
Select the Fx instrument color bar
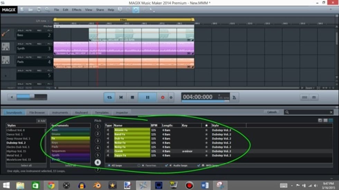tap(70, 139)
